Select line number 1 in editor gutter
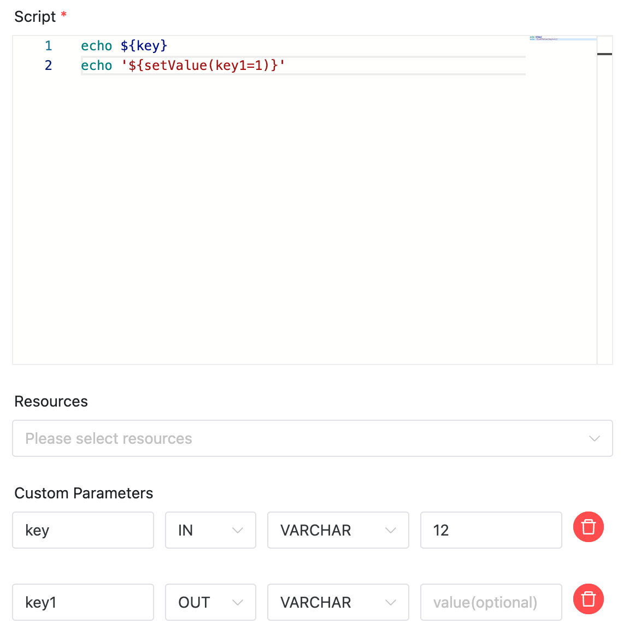635x635 pixels. 49,46
